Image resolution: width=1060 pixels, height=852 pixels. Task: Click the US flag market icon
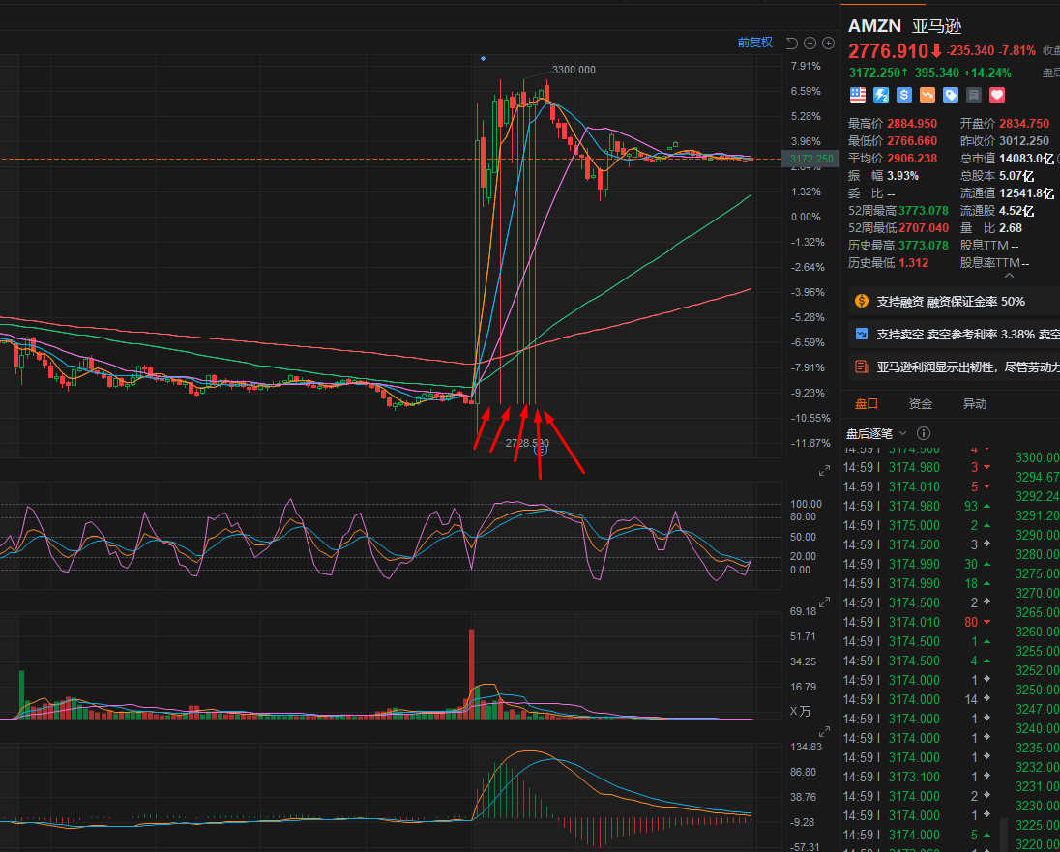857,94
